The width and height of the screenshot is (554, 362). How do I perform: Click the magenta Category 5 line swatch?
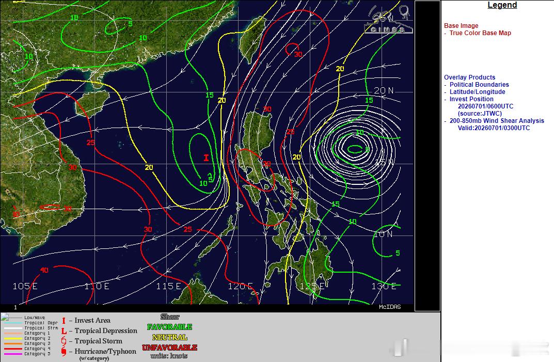13,354
